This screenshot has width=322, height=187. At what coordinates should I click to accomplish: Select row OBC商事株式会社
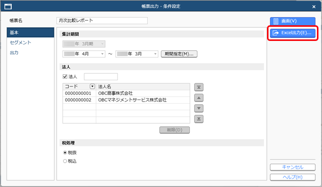pyautogui.click(x=126, y=93)
